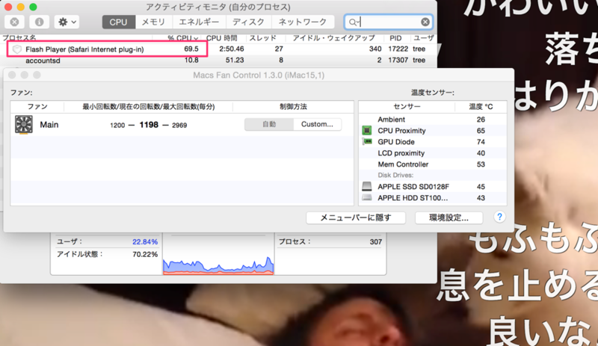The height and width of the screenshot is (346, 598).
Task: Sort by % CPU column header
Action: 182,38
